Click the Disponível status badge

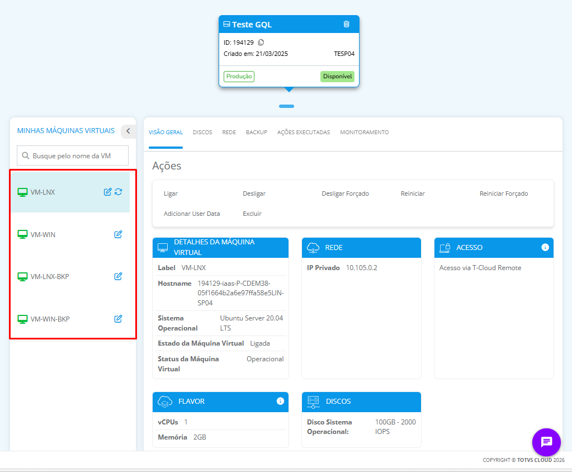[337, 76]
